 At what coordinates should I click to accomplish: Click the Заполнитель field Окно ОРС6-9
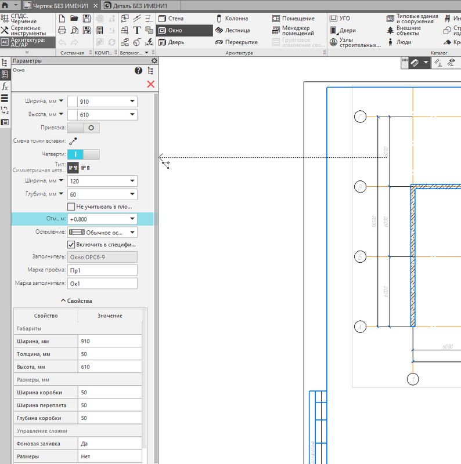click(102, 257)
